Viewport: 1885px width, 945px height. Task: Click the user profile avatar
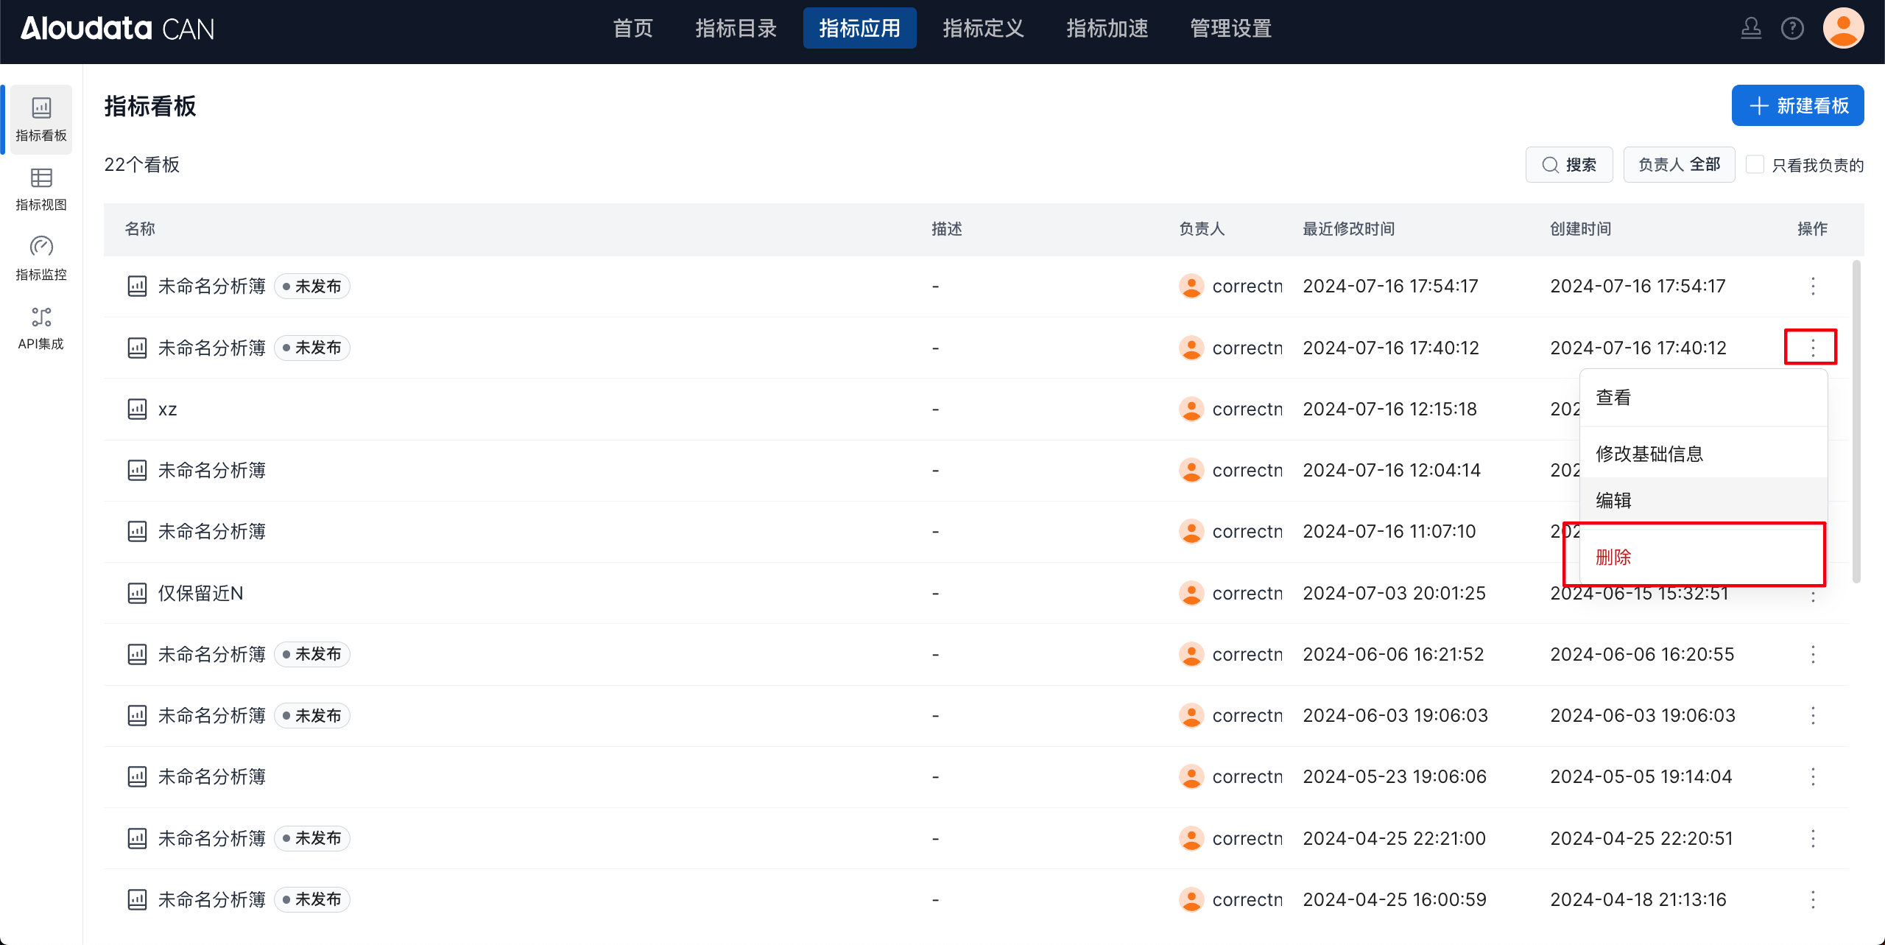(x=1843, y=29)
